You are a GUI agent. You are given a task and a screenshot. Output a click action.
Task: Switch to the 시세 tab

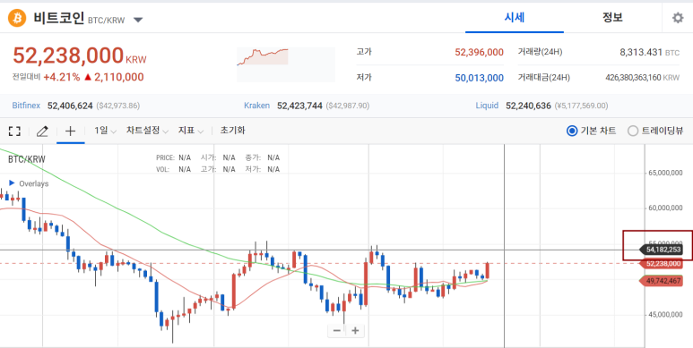pyautogui.click(x=515, y=18)
